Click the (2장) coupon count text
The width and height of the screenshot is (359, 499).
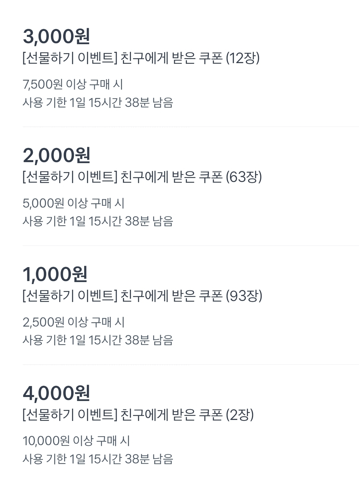tap(240, 415)
